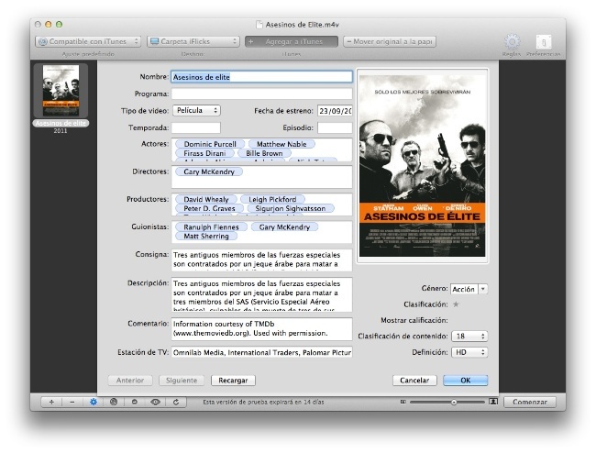Select Asesinos de elite thumbnail in sidebar
This screenshot has height=453, width=596.
coord(61,91)
